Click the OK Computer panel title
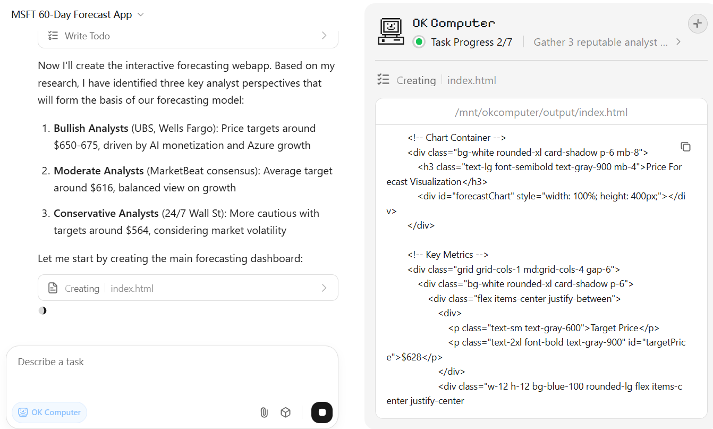 point(454,23)
